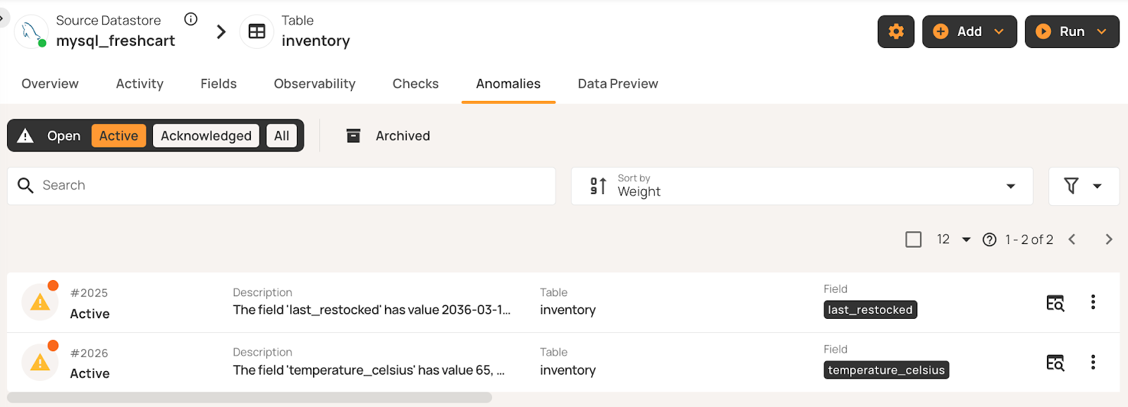Click the warning triangle on anomaly #2025
Screen dimensions: 1128x407
click(x=39, y=302)
